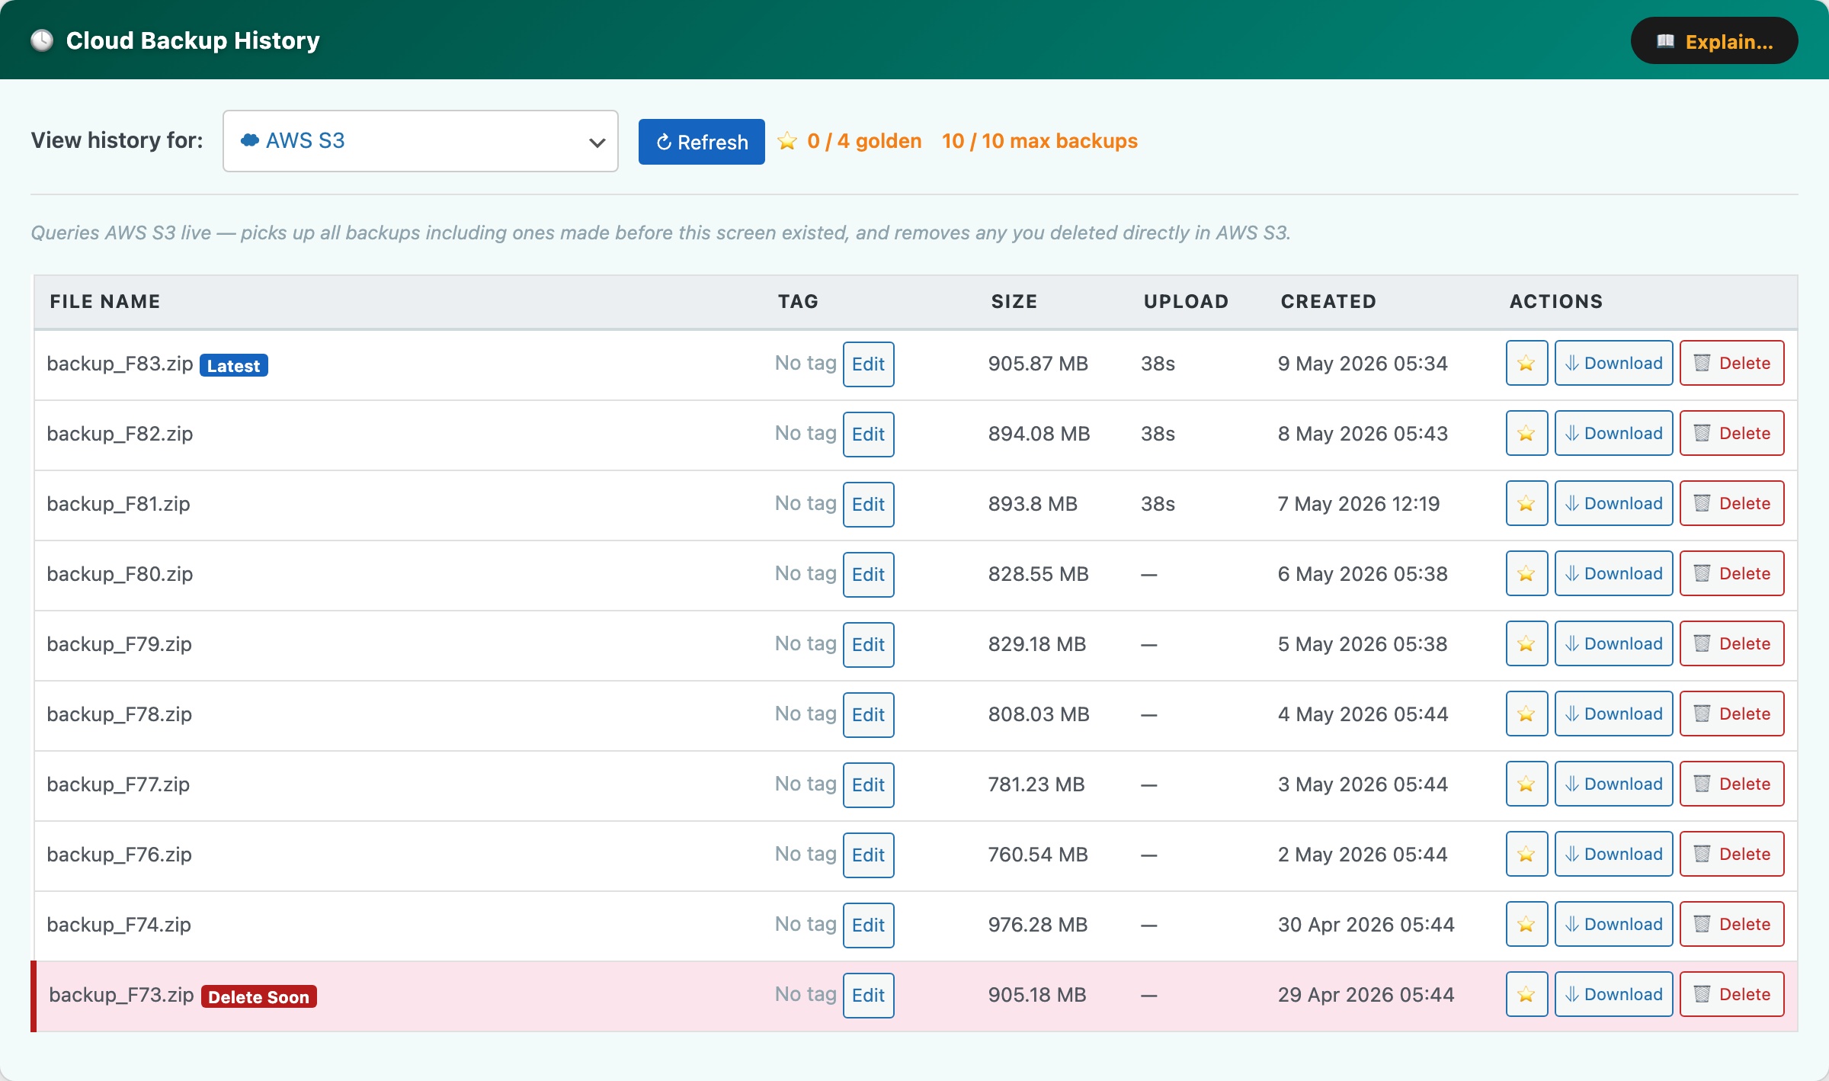Image resolution: width=1829 pixels, height=1081 pixels.
Task: Download backup_F81.zip
Action: (1613, 504)
